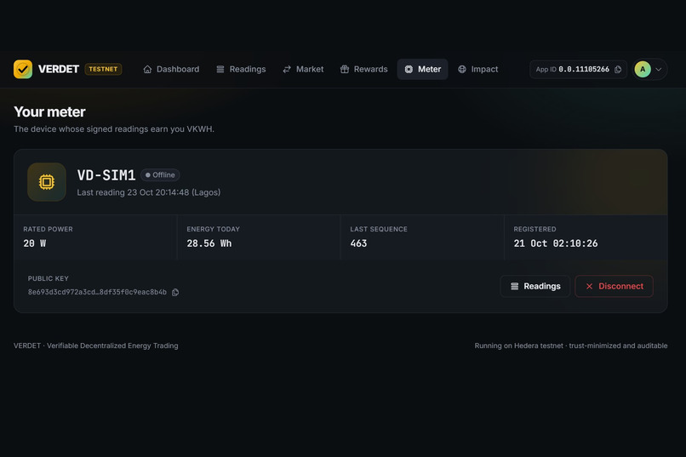
Task: Open the Rewards tab
Action: click(364, 69)
